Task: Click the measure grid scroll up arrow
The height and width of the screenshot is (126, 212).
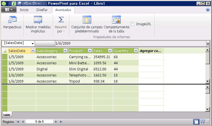Action: (x=207, y=87)
